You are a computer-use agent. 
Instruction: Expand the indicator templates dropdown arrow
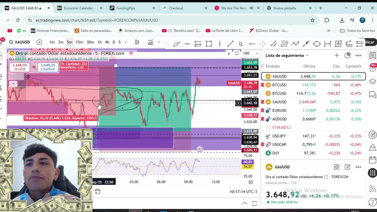click(x=159, y=42)
